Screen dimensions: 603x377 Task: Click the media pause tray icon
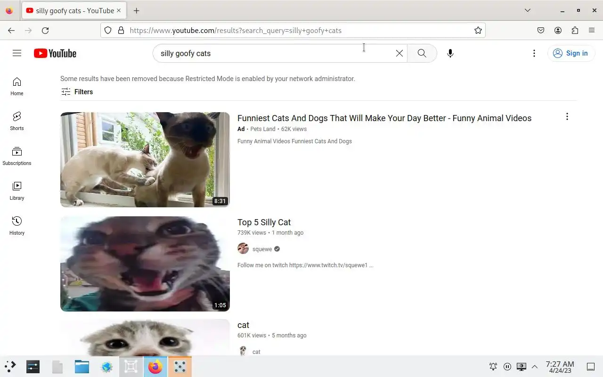507,367
